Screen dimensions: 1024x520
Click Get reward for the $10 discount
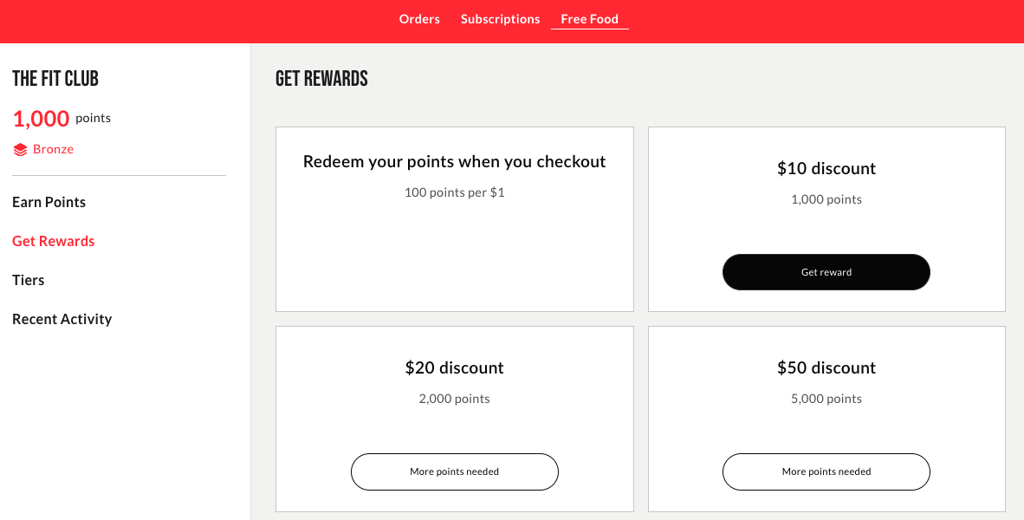click(x=826, y=271)
